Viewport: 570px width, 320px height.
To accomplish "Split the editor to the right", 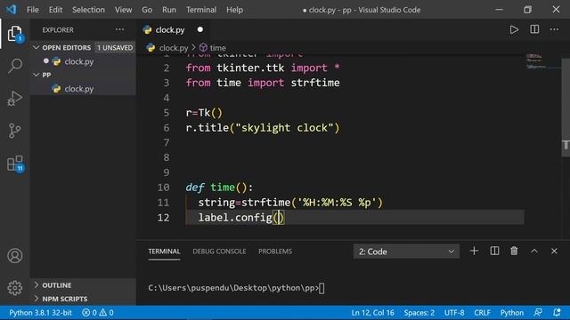I will (534, 29).
